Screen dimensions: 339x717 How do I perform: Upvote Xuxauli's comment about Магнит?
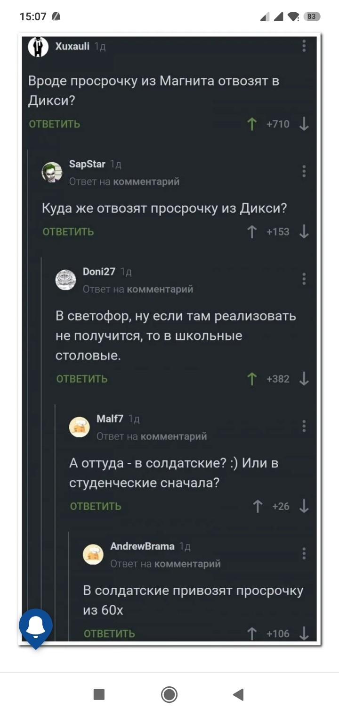[252, 124]
